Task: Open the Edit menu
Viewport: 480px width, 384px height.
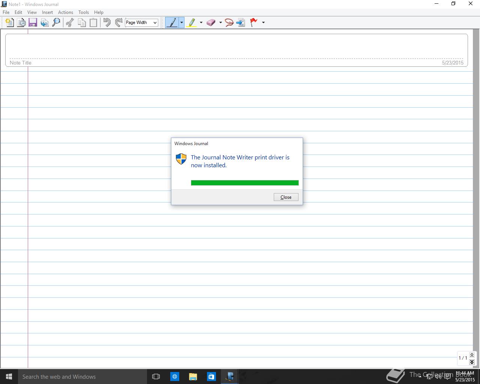Action: coord(18,12)
